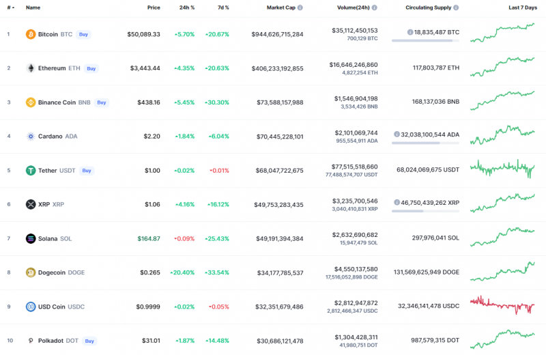Click the Bitcoin circulating supply progress bar

click(x=425, y=41)
